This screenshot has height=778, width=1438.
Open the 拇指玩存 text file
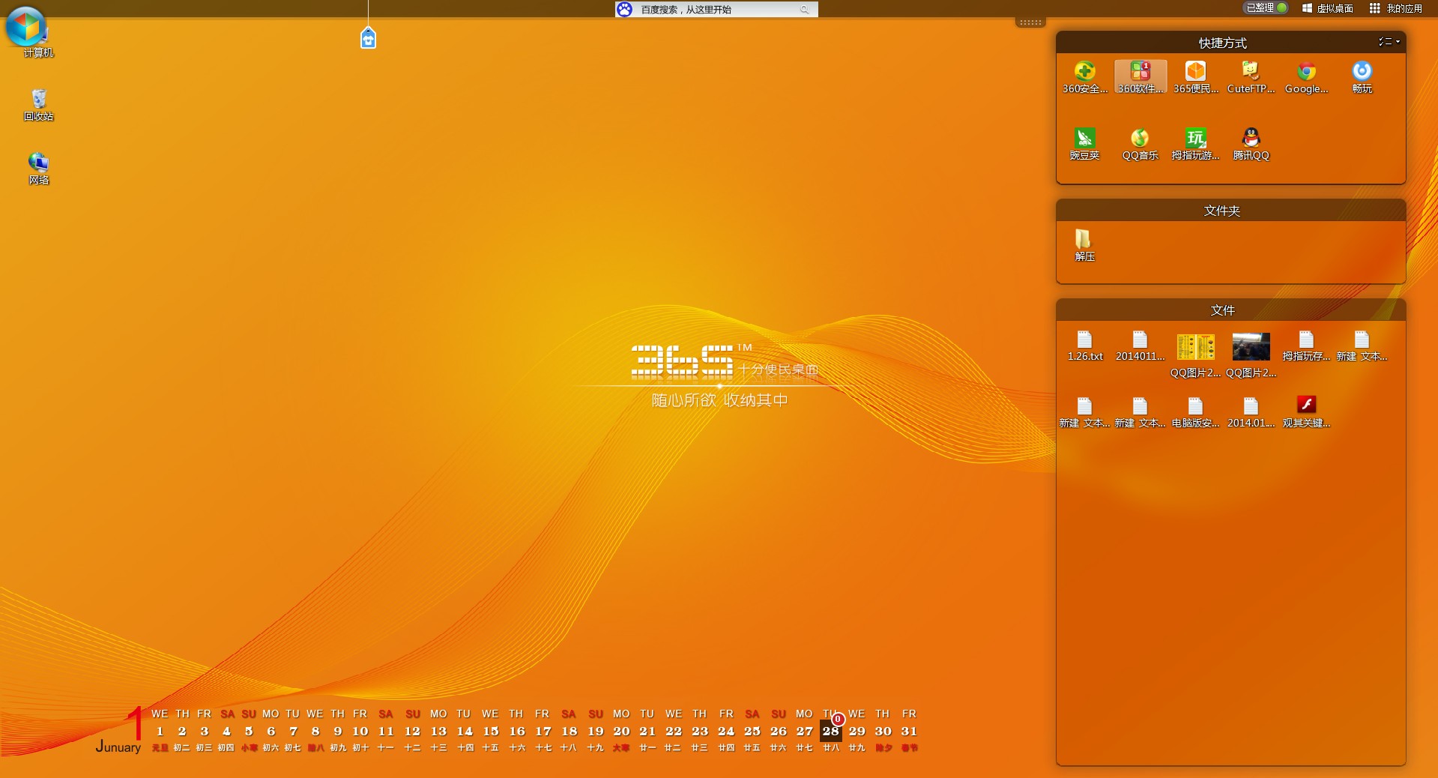(x=1306, y=346)
